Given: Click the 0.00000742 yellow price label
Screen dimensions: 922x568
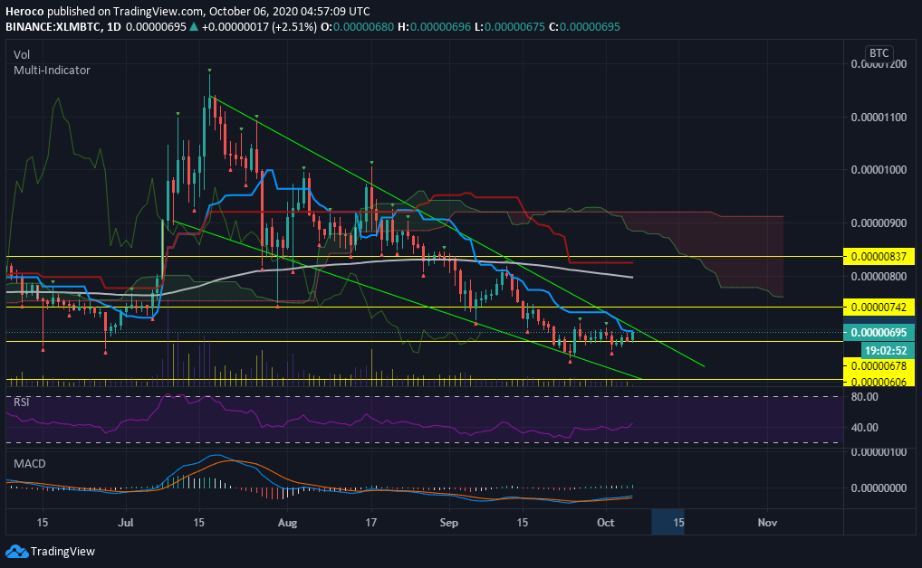Looking at the screenshot, I should tap(879, 308).
